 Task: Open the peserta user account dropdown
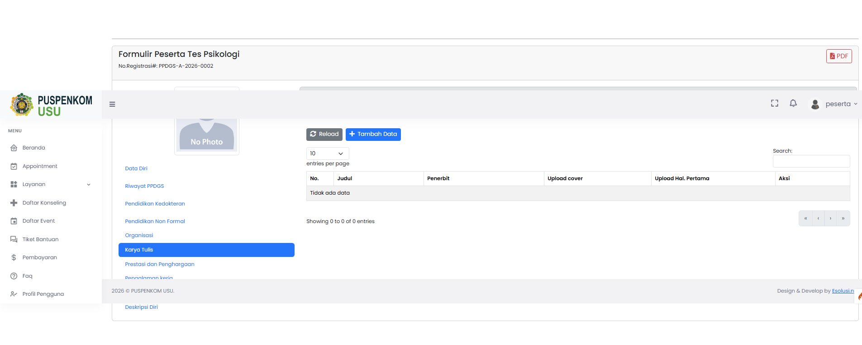point(834,104)
